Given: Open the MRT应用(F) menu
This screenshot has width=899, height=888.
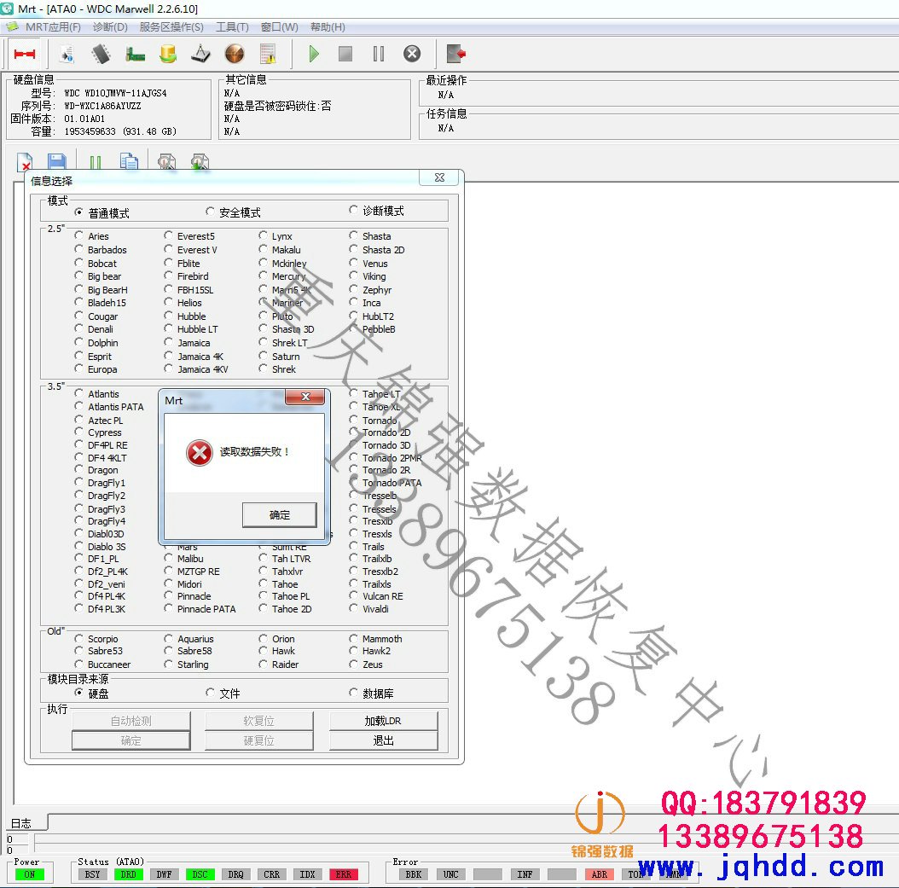Looking at the screenshot, I should (53, 27).
